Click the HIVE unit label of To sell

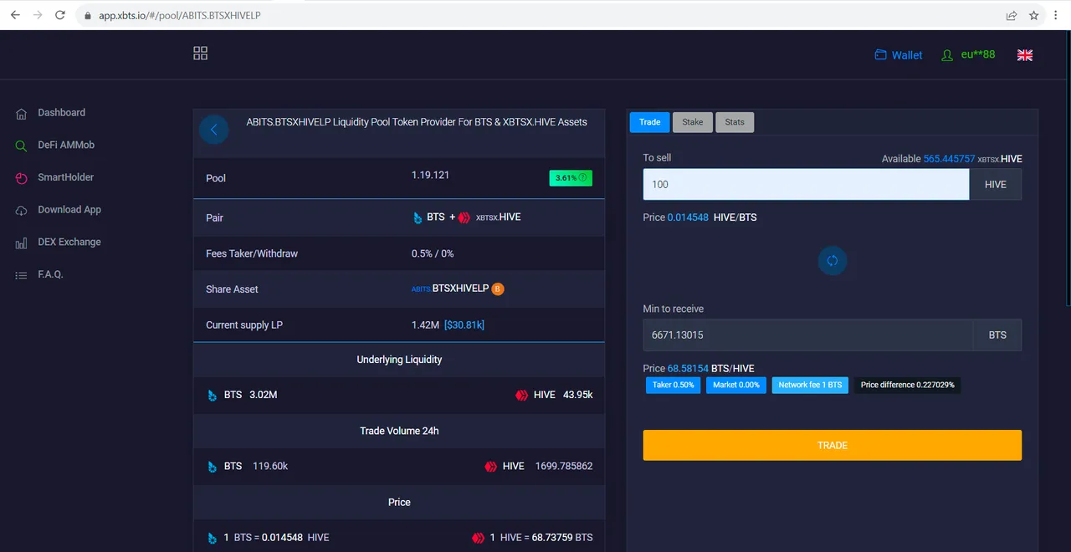(996, 185)
